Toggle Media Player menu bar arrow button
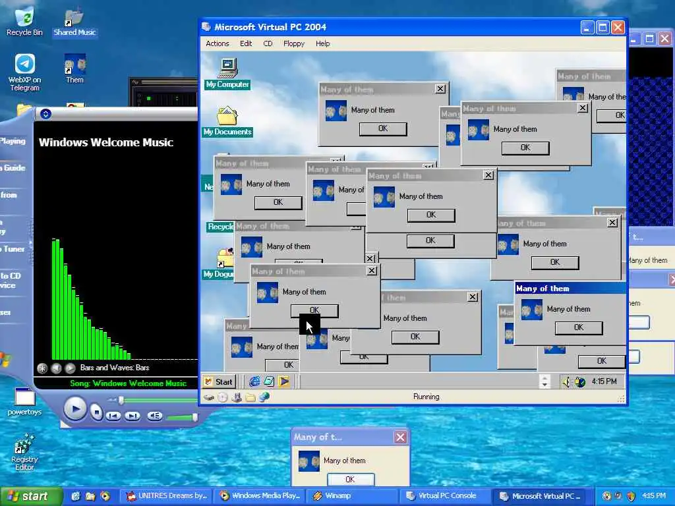This screenshot has height=506, width=675. pyautogui.click(x=45, y=114)
